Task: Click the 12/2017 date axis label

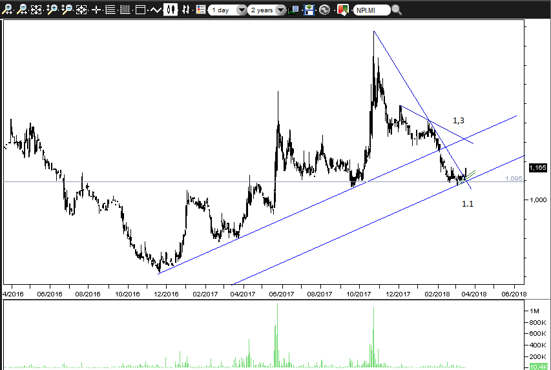Action: click(398, 294)
